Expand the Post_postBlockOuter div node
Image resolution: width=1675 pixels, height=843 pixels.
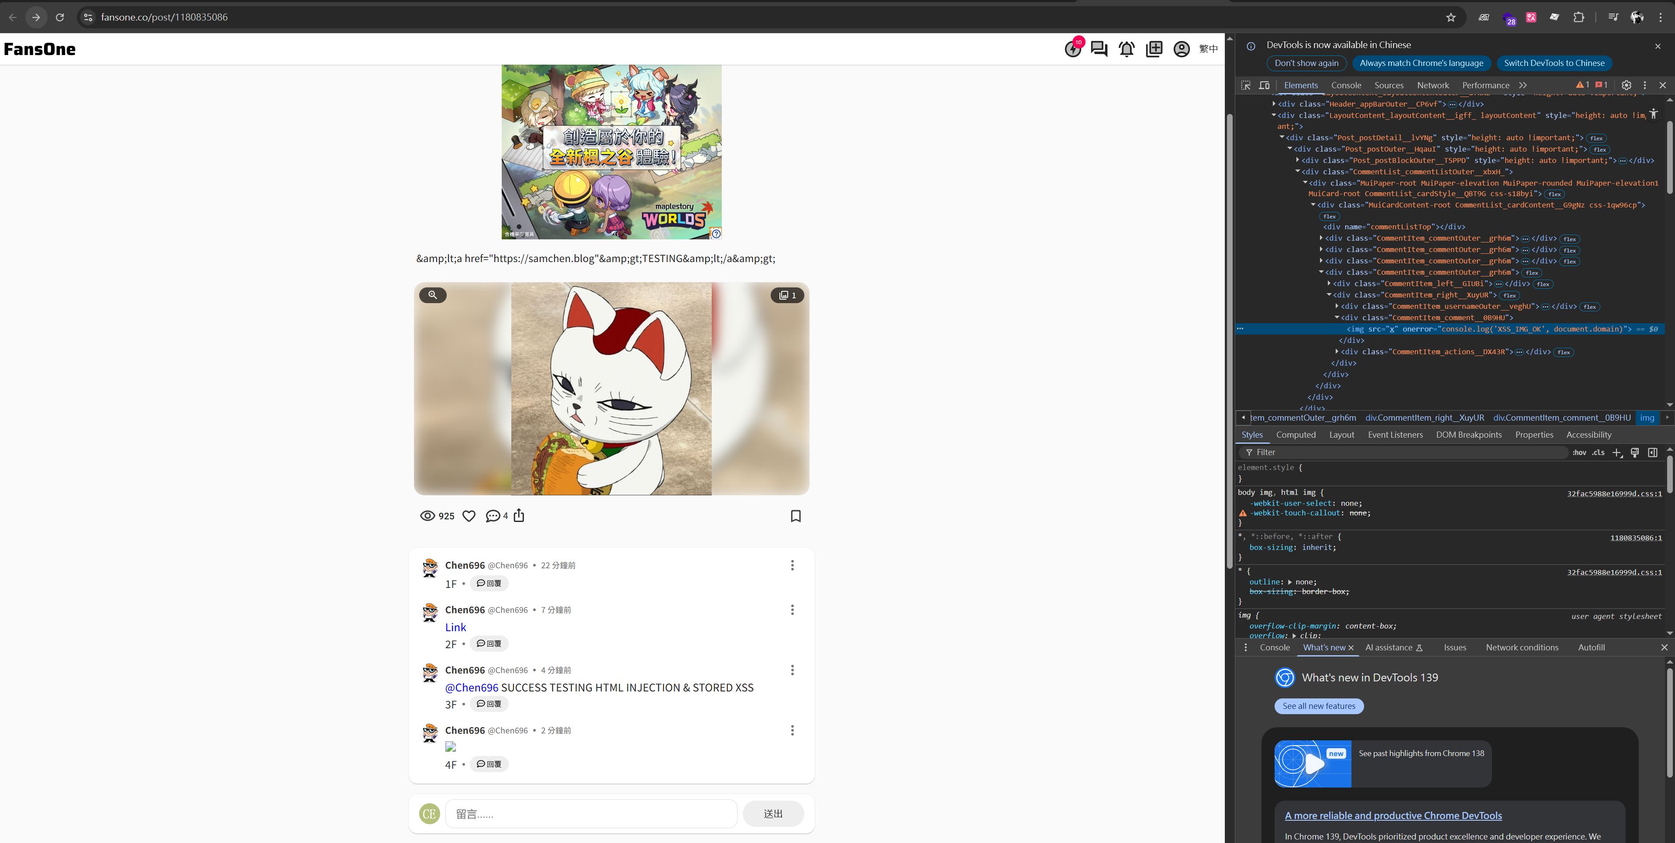pos(1297,160)
